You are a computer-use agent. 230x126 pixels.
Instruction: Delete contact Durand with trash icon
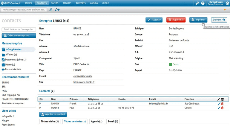222,108
